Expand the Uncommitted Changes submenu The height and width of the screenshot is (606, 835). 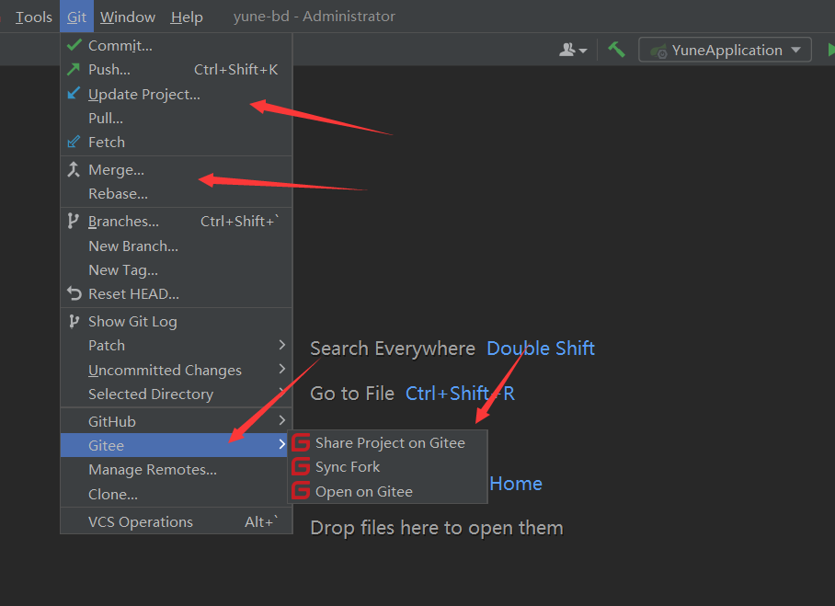click(x=282, y=369)
